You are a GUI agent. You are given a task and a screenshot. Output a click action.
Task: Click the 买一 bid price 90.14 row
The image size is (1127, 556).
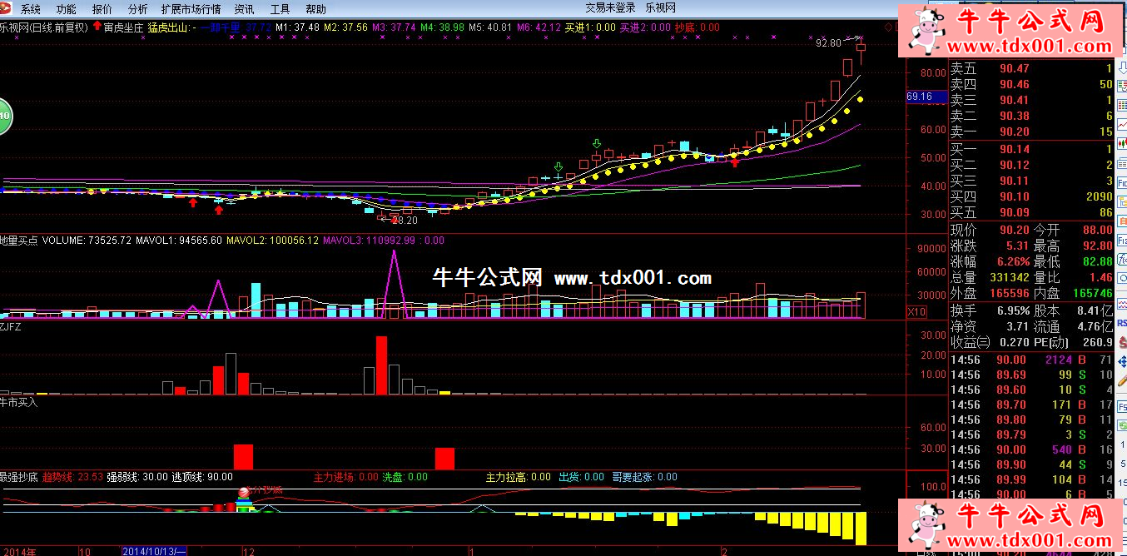point(1031,149)
